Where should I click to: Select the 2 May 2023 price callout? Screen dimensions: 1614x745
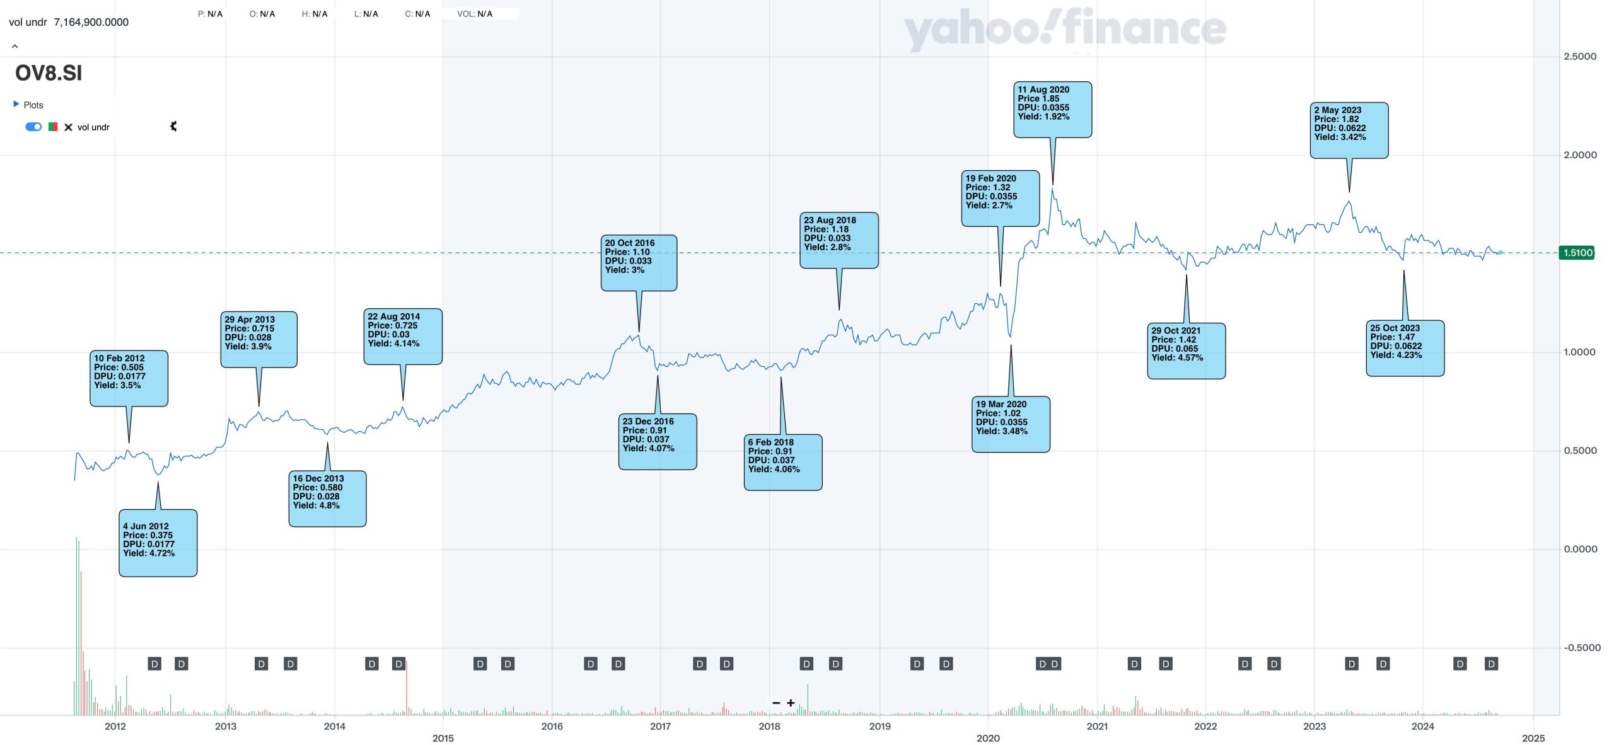coord(1349,130)
